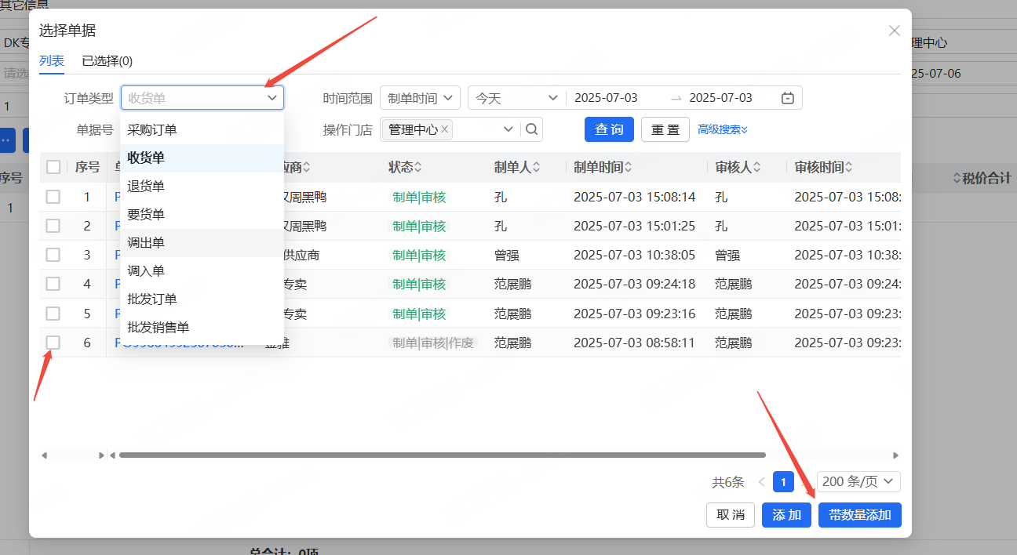Image resolution: width=1017 pixels, height=555 pixels.
Task: Click the 添加 add button
Action: point(786,515)
